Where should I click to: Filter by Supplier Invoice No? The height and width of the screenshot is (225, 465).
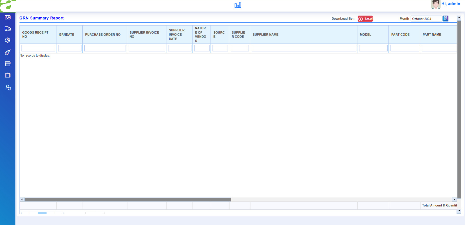coord(147,48)
